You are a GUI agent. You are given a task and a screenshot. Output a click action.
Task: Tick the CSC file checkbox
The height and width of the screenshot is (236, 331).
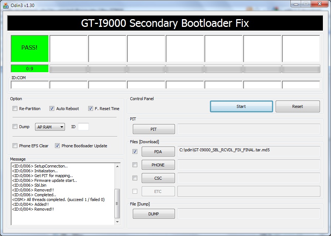[x=135, y=178]
